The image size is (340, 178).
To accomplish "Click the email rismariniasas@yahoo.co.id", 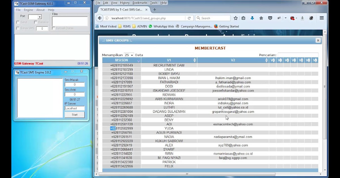I will tap(233, 154).
